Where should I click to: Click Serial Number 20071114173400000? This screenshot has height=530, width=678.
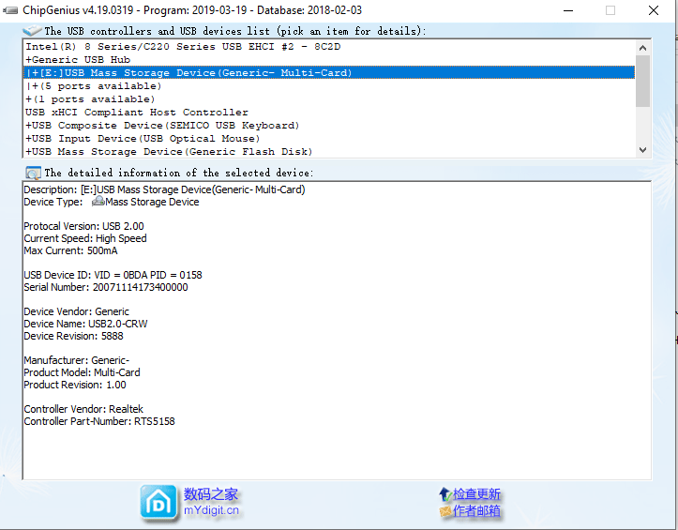[106, 287]
